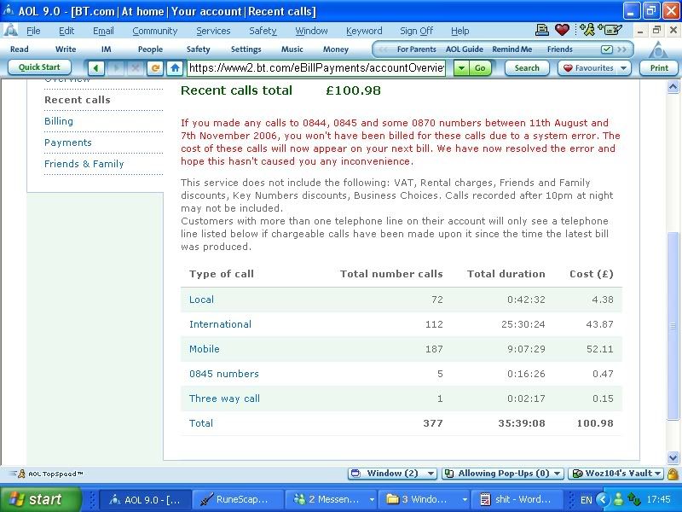Click the Three way call link
682x512 pixels.
tap(224, 399)
